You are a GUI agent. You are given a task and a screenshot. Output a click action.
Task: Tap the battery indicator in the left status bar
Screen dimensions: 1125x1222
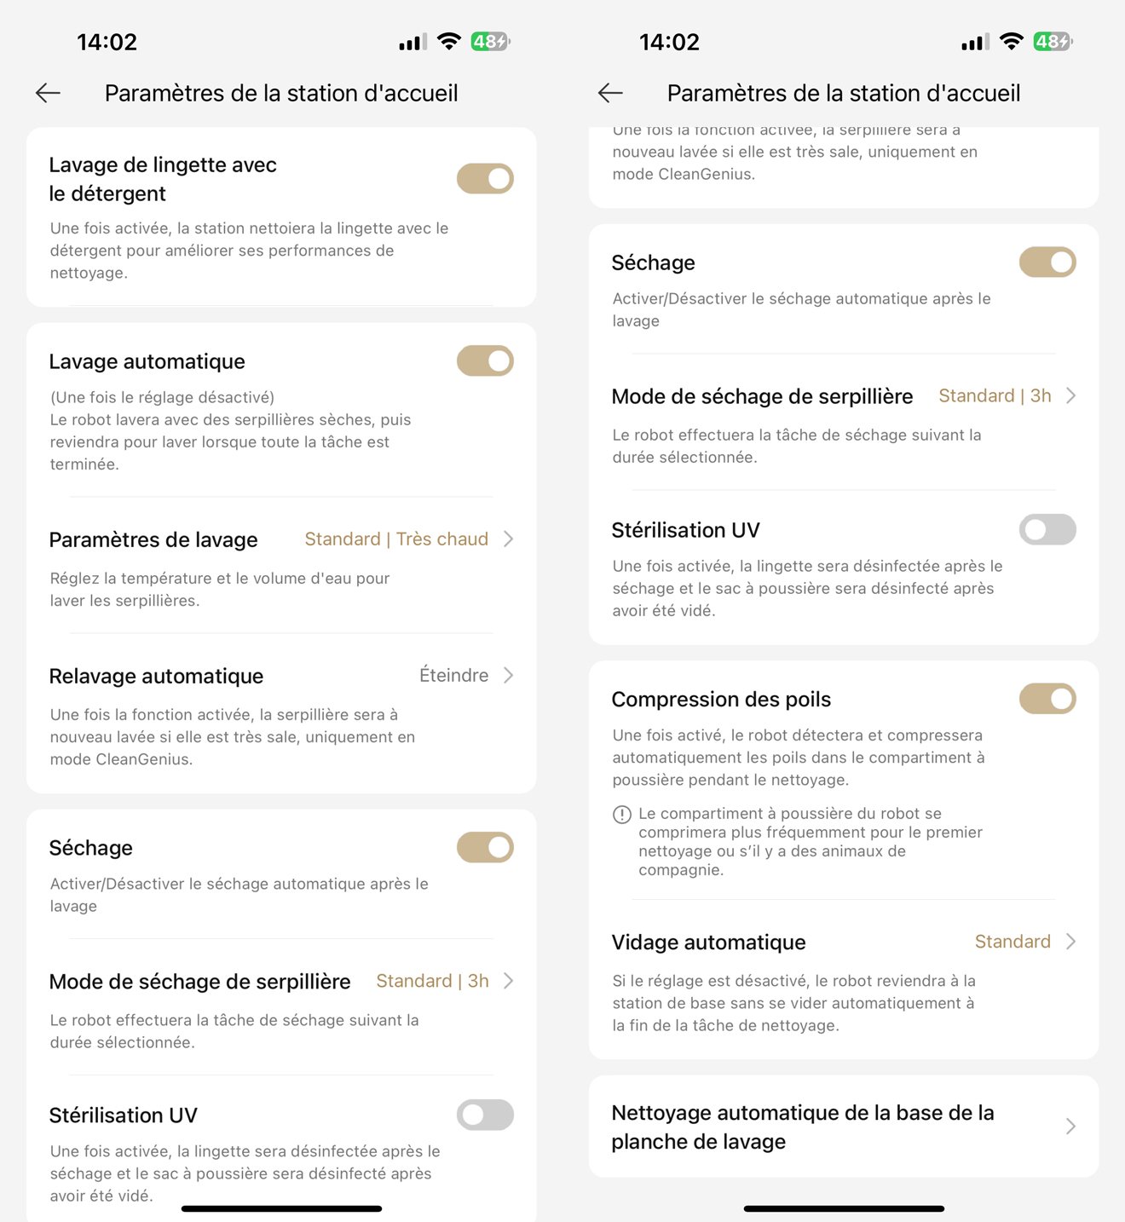pos(490,41)
